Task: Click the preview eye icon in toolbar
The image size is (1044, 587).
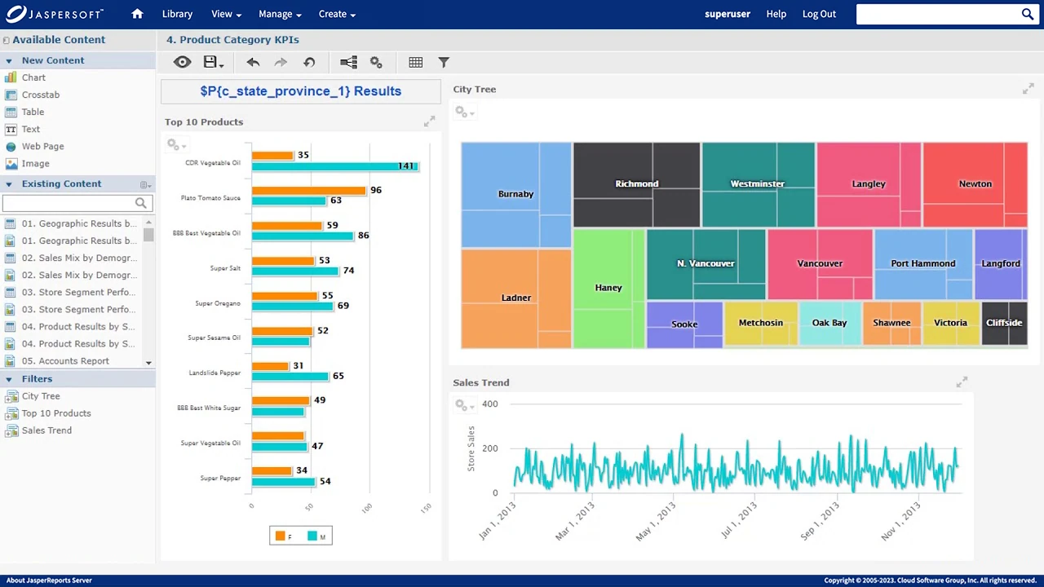Action: click(x=182, y=62)
